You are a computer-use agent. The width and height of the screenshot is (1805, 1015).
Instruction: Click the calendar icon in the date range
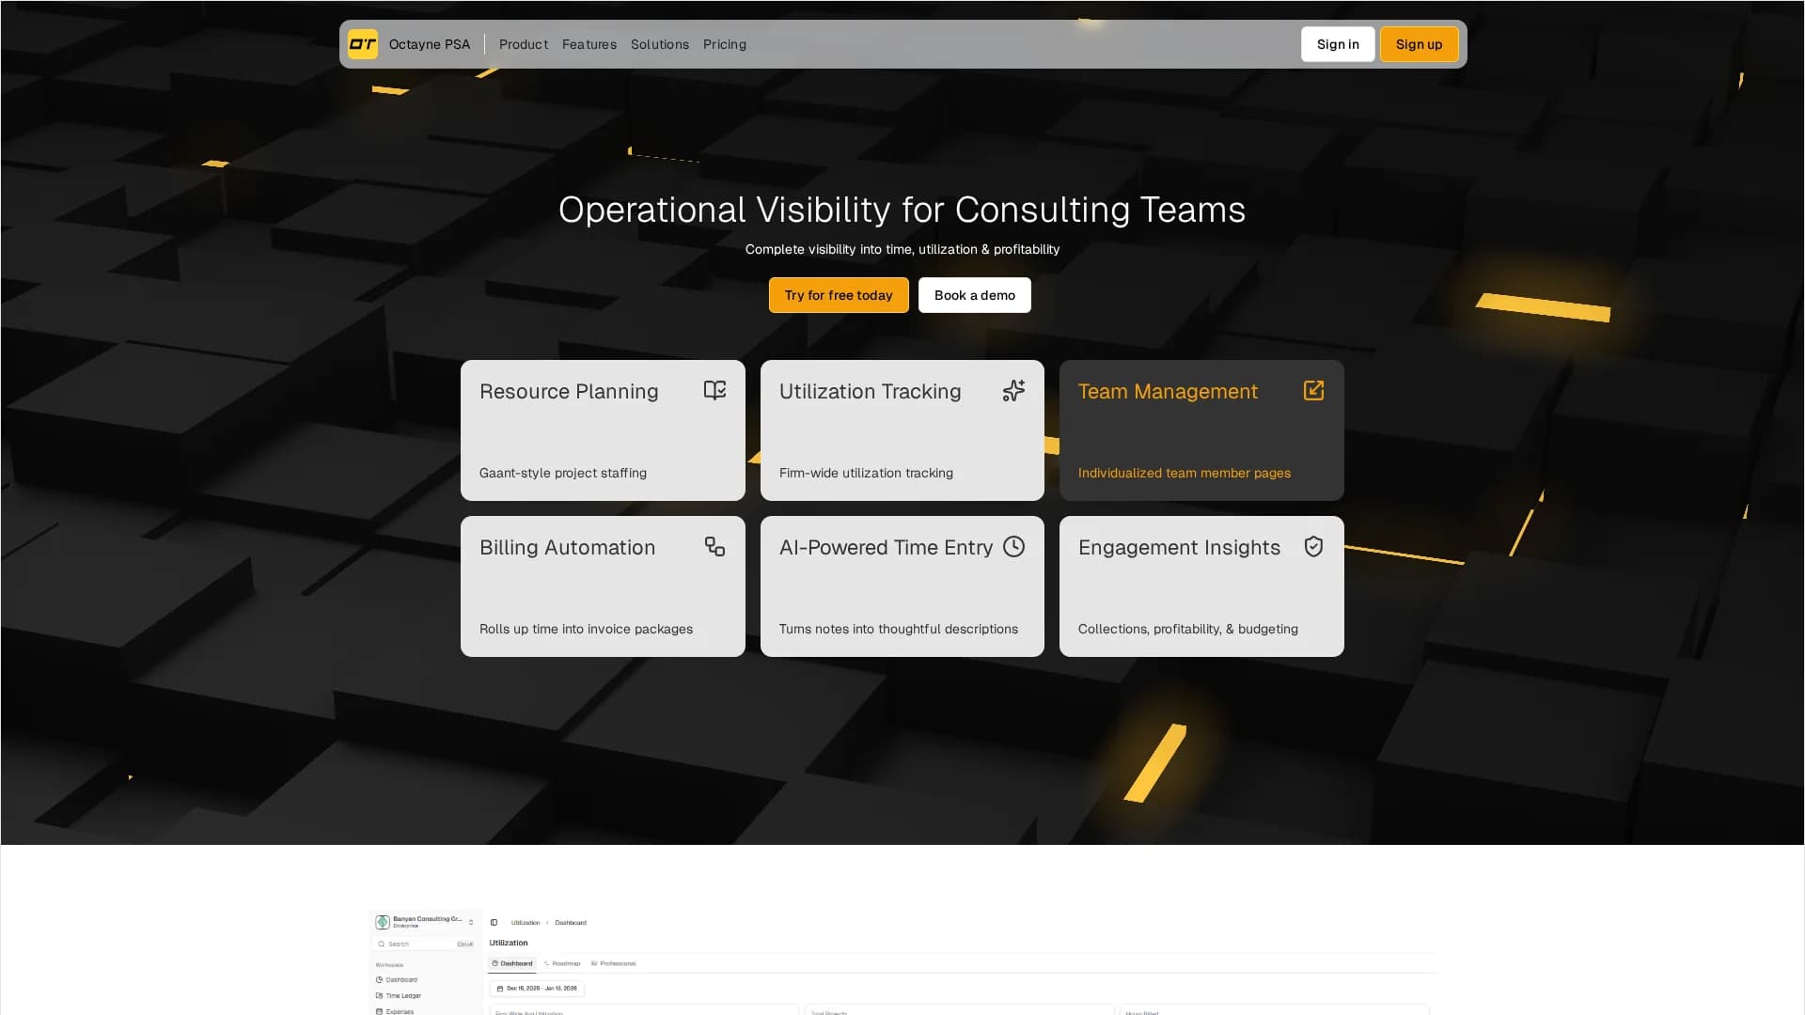click(500, 989)
